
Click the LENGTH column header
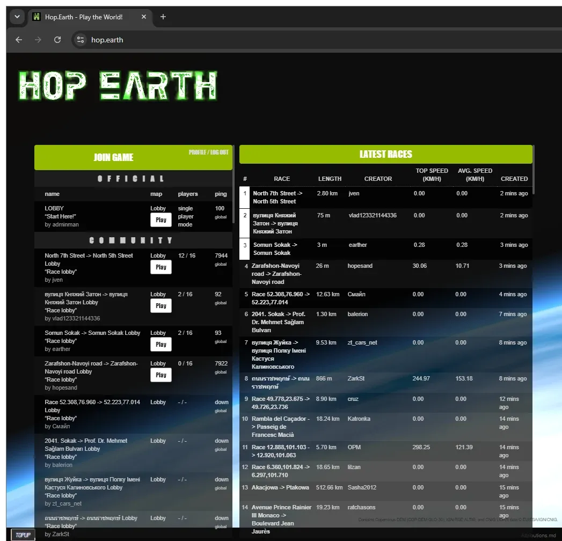point(330,179)
